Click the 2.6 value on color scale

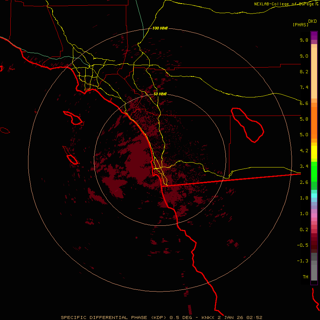[x=304, y=182]
